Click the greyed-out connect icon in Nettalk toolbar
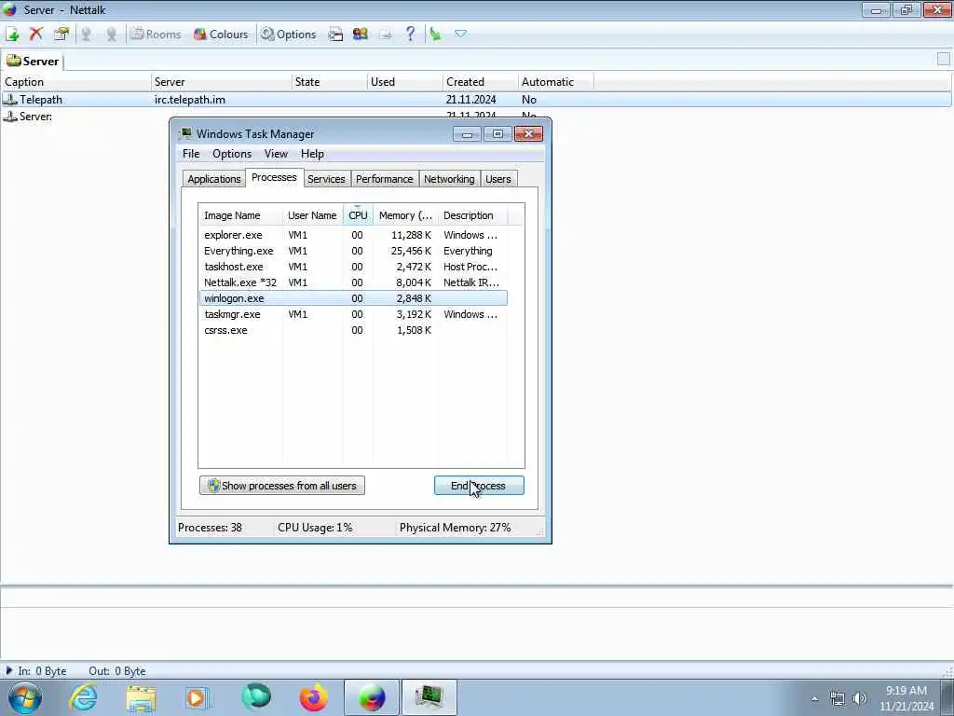 click(x=87, y=34)
